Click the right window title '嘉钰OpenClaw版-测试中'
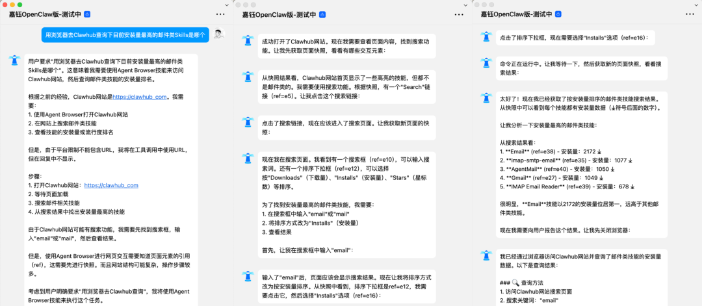The height and width of the screenshot is (306, 702). click(516, 14)
